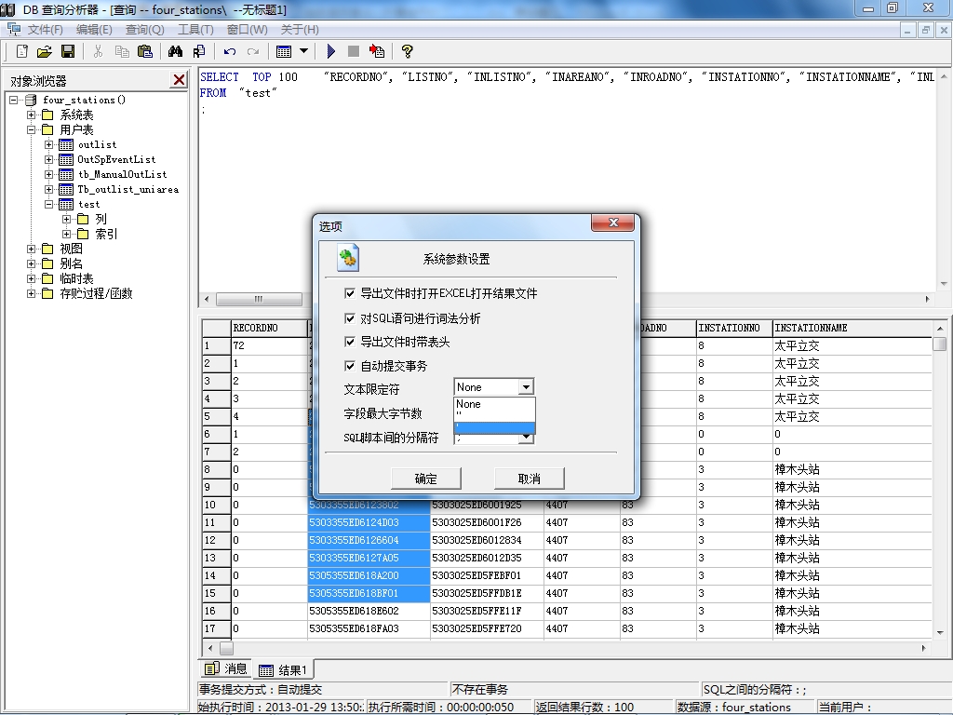The width and height of the screenshot is (953, 715).
Task: Run query with blue play icon
Action: coord(330,51)
